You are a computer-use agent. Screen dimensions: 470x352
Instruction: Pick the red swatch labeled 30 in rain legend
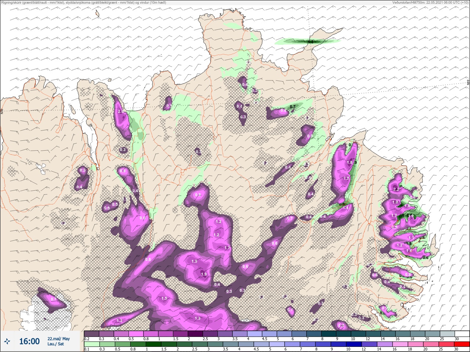pyautogui.click(x=462, y=345)
